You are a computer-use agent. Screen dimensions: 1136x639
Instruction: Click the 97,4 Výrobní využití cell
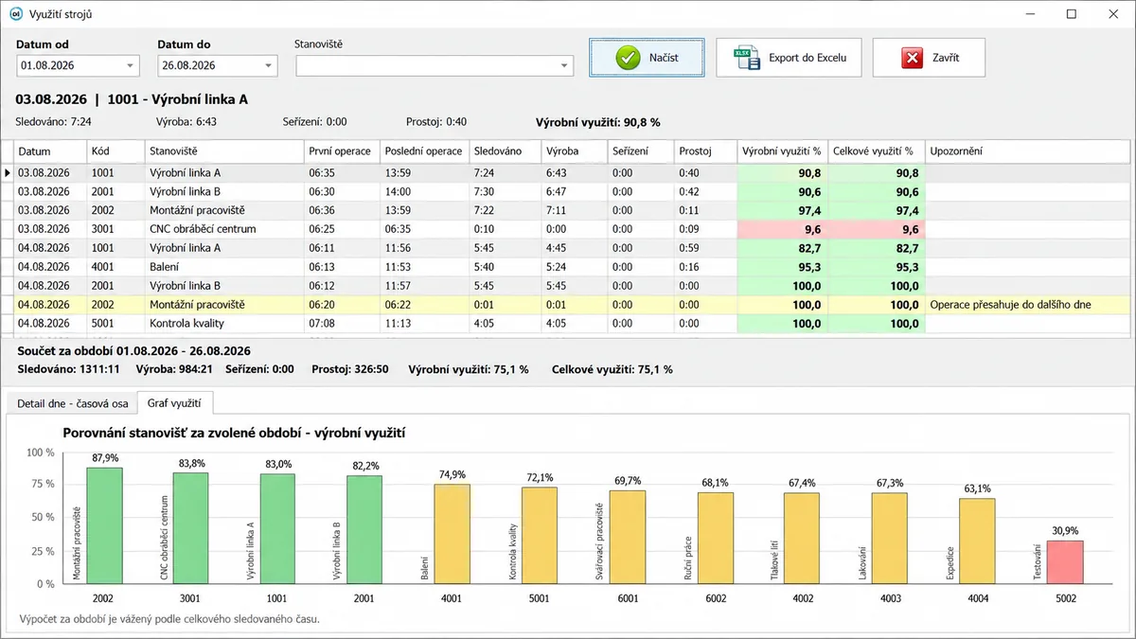coord(783,210)
